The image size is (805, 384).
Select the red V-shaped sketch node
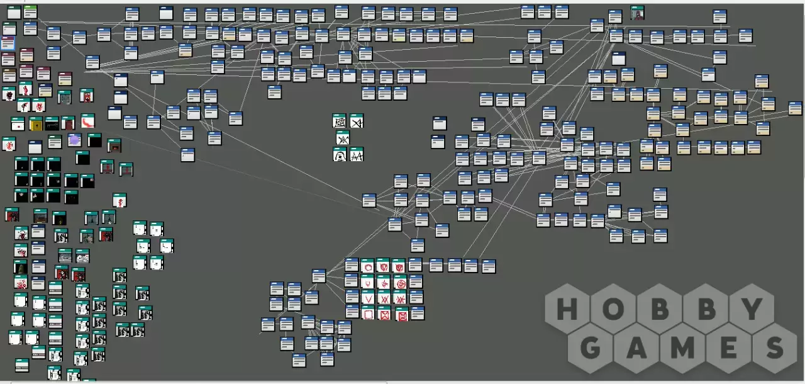coord(368,297)
